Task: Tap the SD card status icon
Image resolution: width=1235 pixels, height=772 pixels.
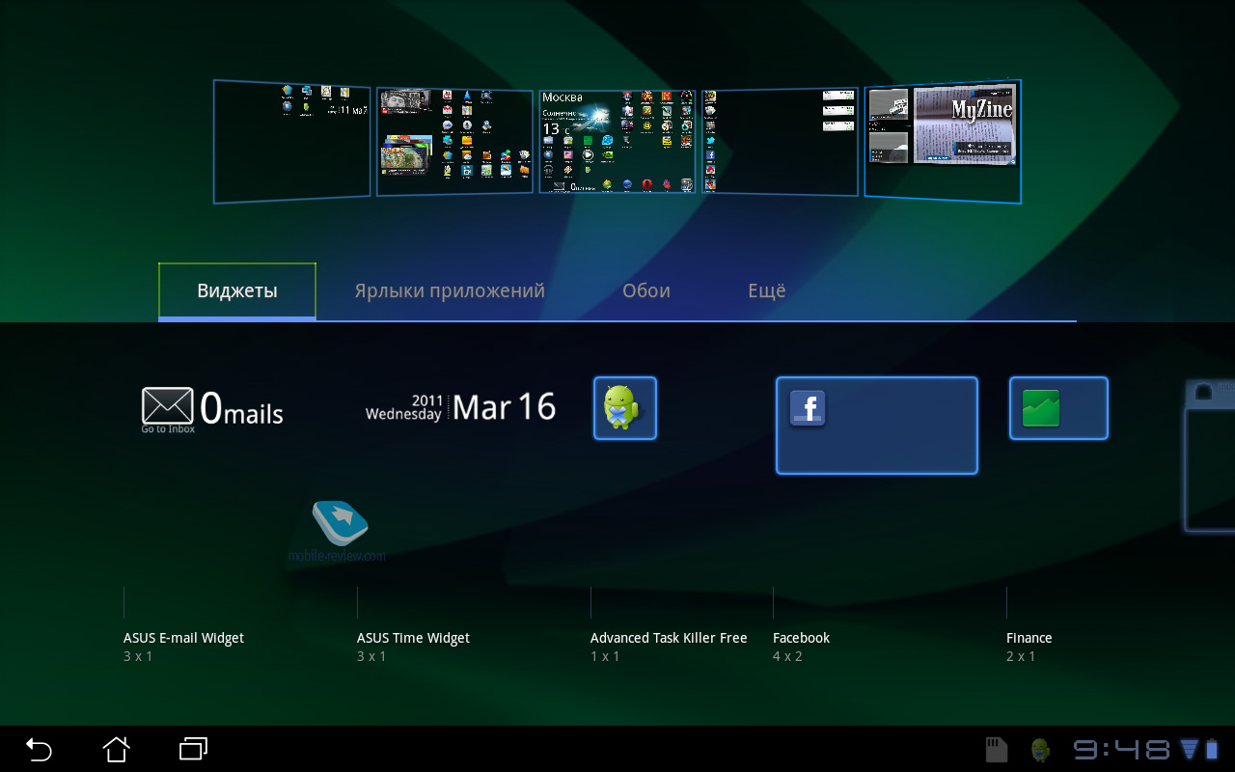Action: [x=996, y=750]
